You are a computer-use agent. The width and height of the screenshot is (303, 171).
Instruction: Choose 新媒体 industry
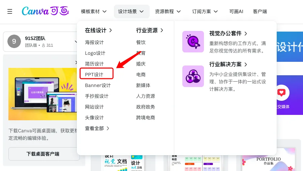click(x=143, y=85)
